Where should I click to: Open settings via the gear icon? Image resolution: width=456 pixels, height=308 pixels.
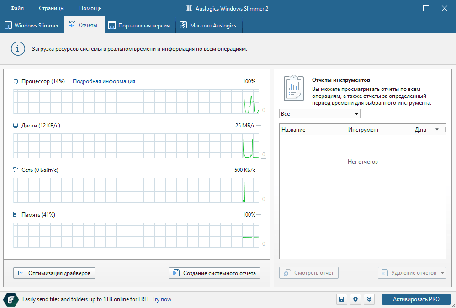pos(355,299)
